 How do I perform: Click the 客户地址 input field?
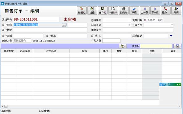tap(50, 30)
